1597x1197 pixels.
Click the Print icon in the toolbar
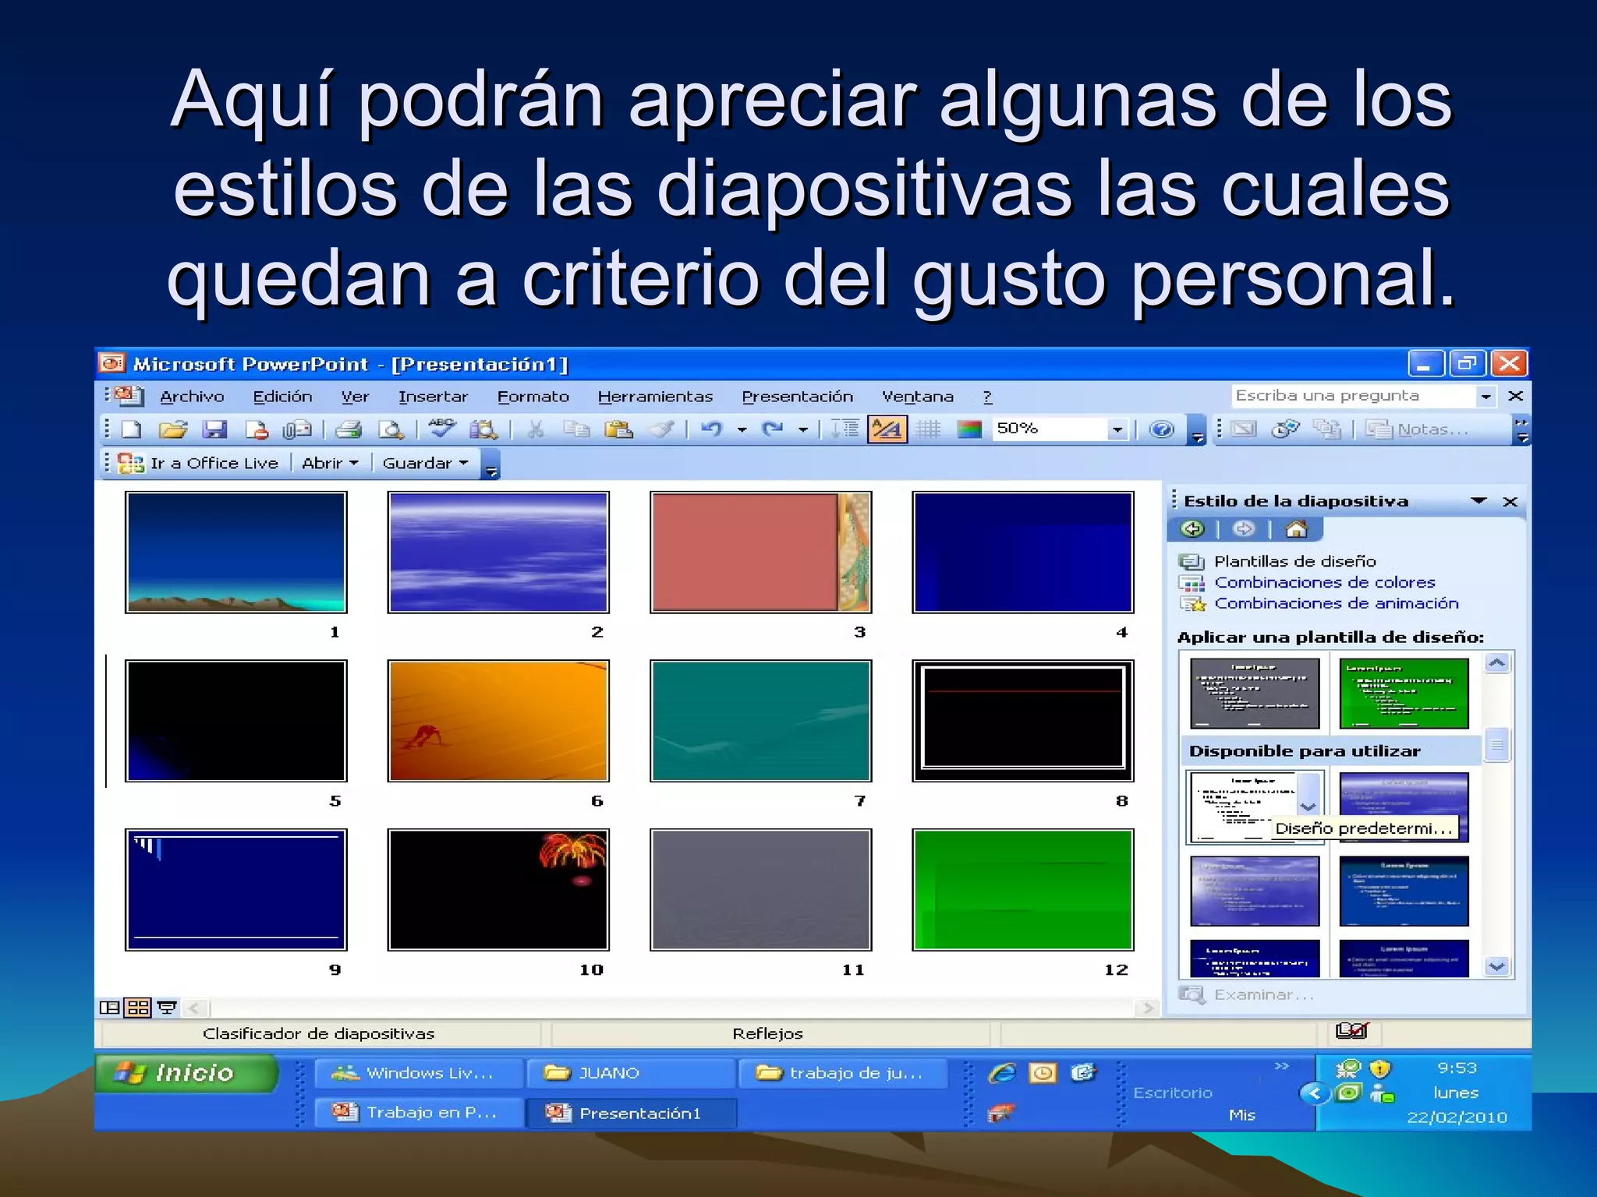click(x=349, y=429)
